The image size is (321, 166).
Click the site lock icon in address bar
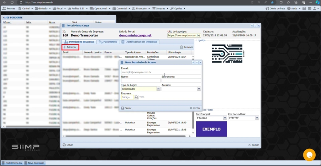pos(21,3)
